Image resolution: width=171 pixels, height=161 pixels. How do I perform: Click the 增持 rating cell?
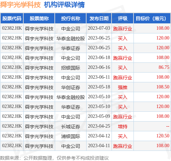tap(123, 126)
